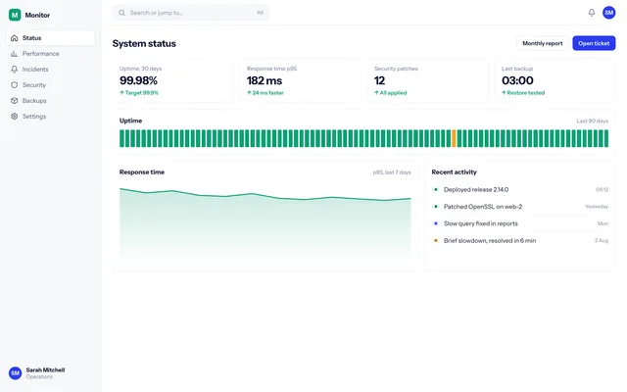Screen dimensions: 627x392
Task: Click the Open ticket button
Action: pos(594,43)
